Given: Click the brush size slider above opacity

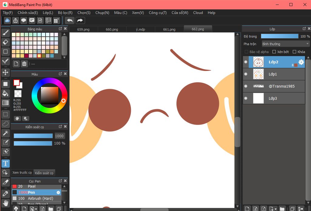Looking at the screenshot, I should click(33, 136).
